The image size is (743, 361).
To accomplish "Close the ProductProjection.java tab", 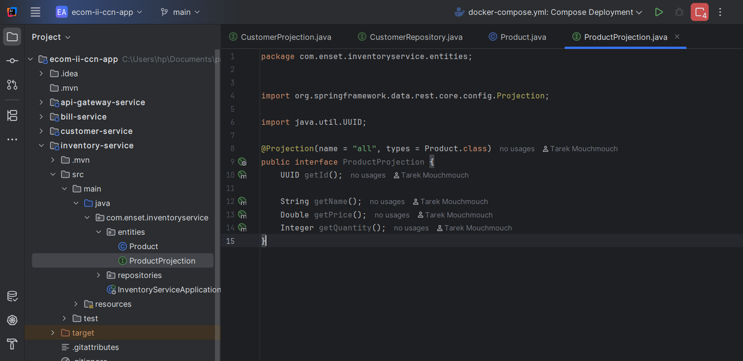I will click(677, 36).
